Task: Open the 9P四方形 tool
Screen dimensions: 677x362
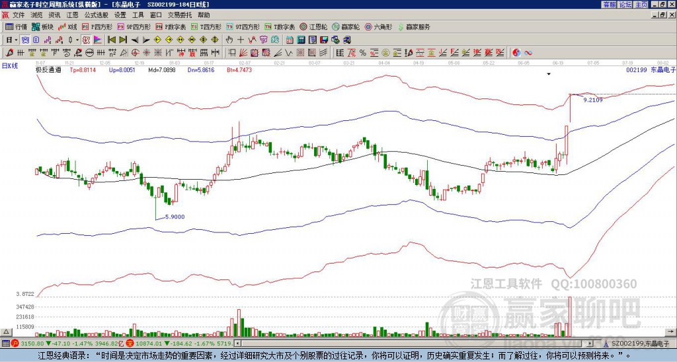Action: tap(134, 26)
